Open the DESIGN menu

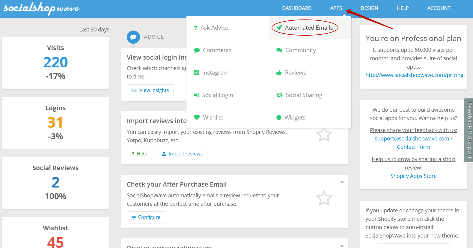(369, 8)
